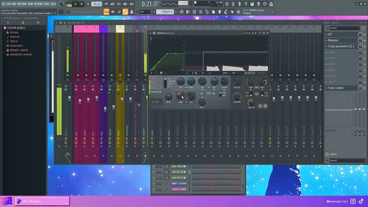This screenshot has height=207, width=368.
Task: Open the History browser folder
Action: point(14,32)
